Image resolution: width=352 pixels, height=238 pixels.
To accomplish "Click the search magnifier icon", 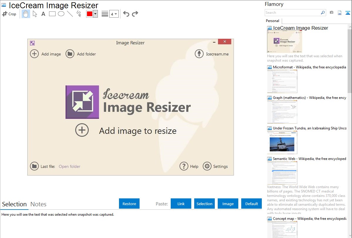I will 323,13.
